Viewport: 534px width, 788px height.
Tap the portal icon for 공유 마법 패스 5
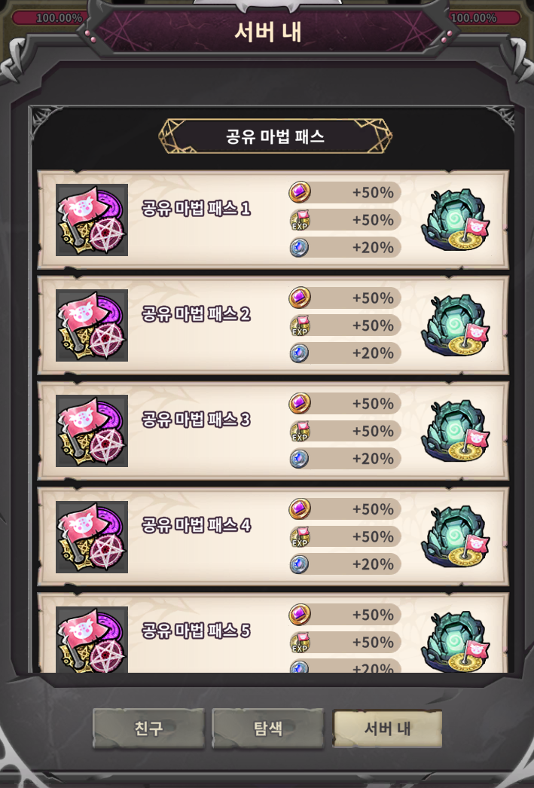pyautogui.click(x=456, y=641)
